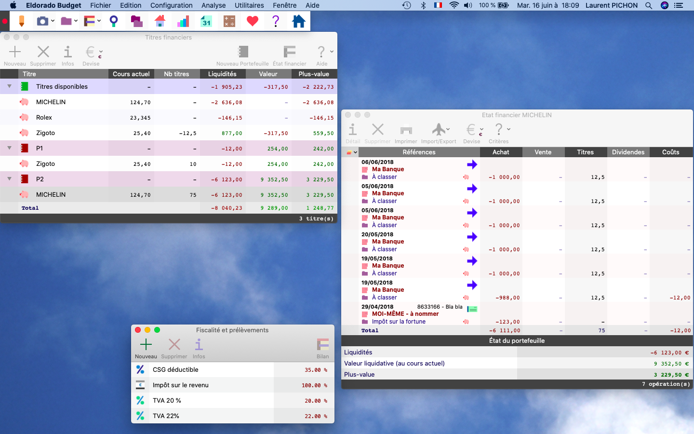
Task: Collapse the P1 portfolio row
Action: 9,148
